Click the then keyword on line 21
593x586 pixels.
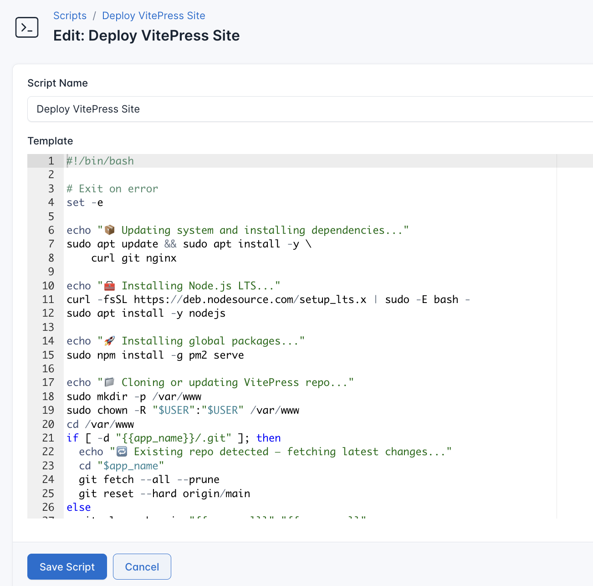[x=268, y=438]
